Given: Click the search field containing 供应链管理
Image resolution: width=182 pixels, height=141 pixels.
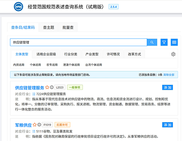Looking at the screenshot, I should 79,42.
